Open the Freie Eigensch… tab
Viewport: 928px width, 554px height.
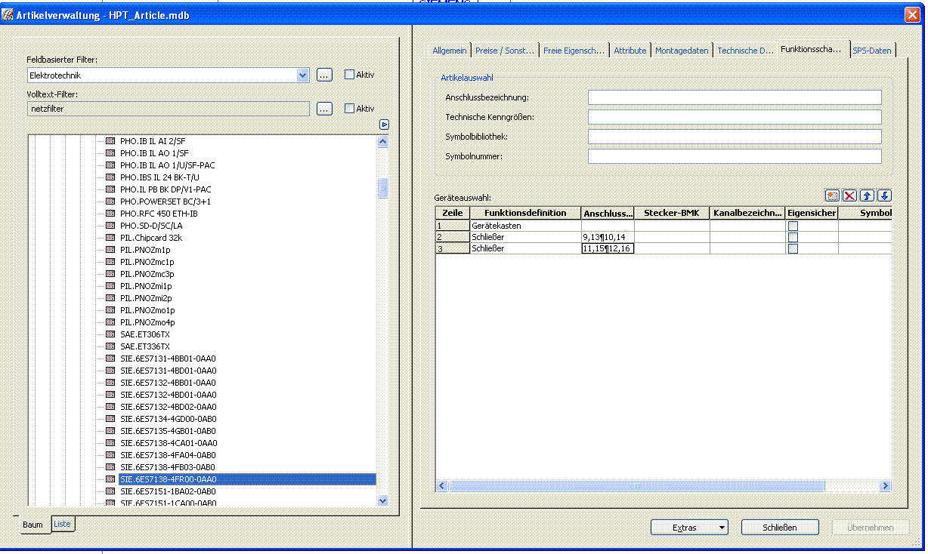pyautogui.click(x=574, y=51)
